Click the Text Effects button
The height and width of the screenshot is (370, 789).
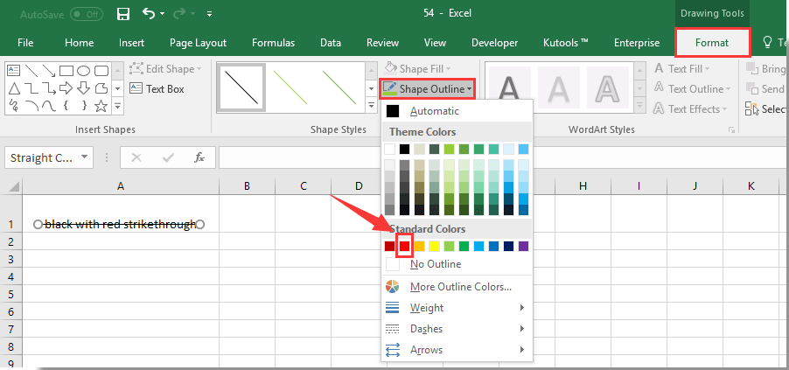pyautogui.click(x=693, y=109)
